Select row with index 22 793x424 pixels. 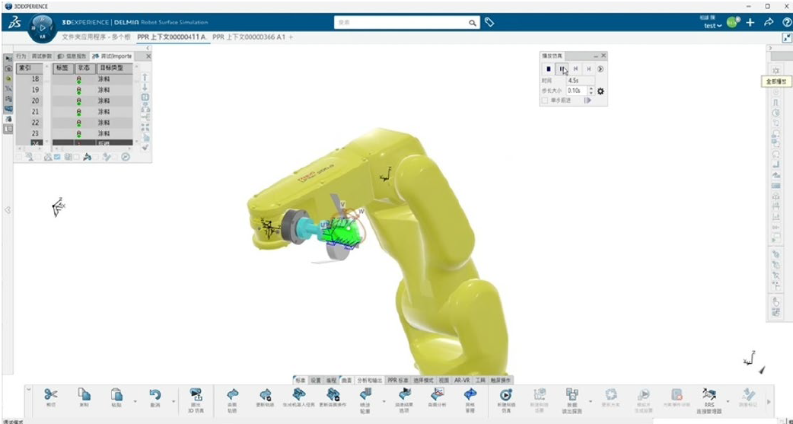pos(75,123)
